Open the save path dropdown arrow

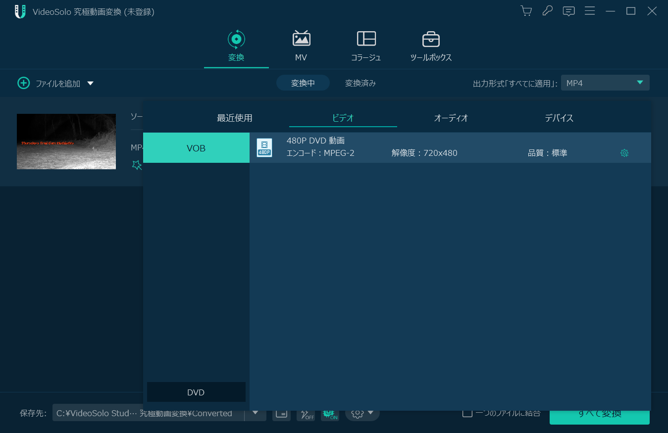256,413
